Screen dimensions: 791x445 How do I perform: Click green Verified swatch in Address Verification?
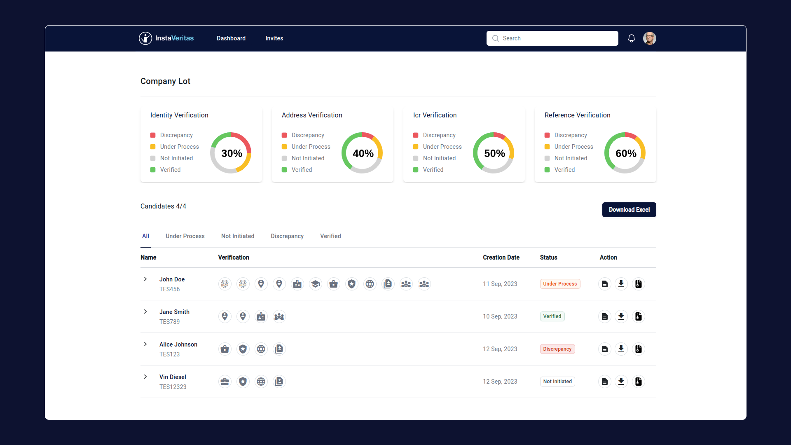[x=284, y=170]
